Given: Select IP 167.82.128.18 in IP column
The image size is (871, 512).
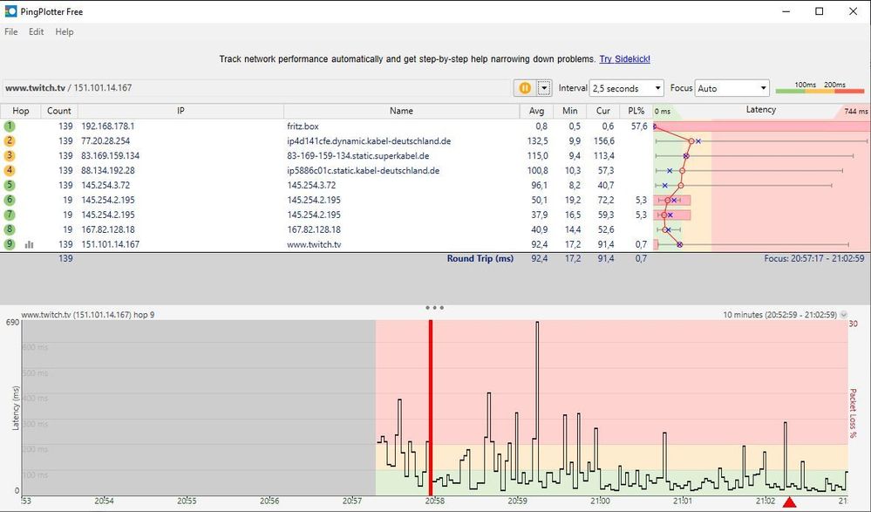Looking at the screenshot, I should pyautogui.click(x=108, y=229).
